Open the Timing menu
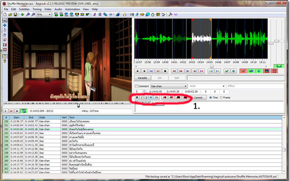This screenshot has width=290, height=181. point(37,9)
